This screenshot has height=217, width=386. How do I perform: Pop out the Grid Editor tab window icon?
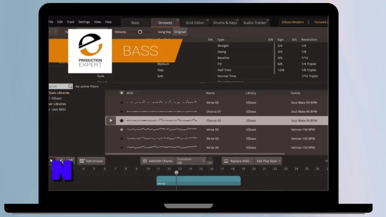click(x=208, y=20)
